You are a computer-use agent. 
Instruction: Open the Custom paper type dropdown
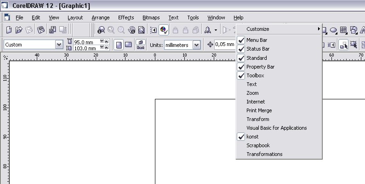click(x=59, y=45)
